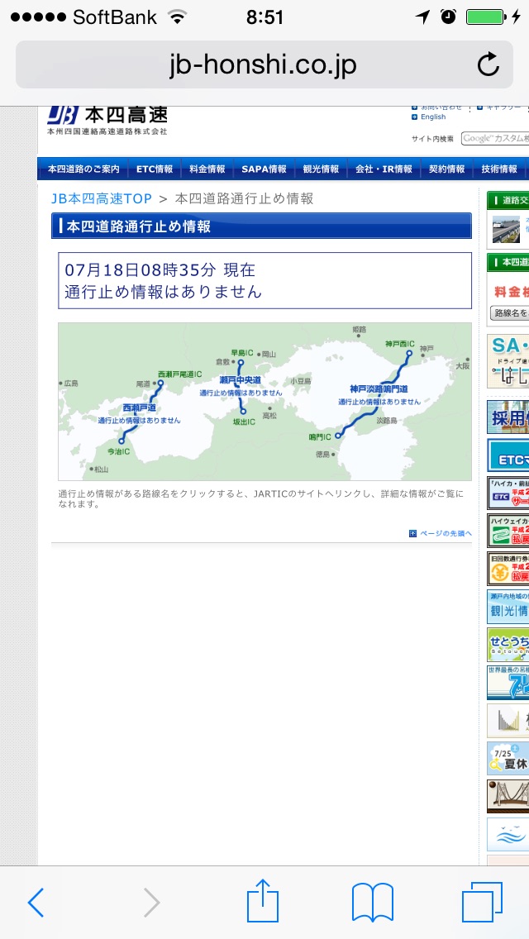Image resolution: width=529 pixels, height=939 pixels.
Task: Select 料金情報 in the navigation bar
Action: click(207, 169)
